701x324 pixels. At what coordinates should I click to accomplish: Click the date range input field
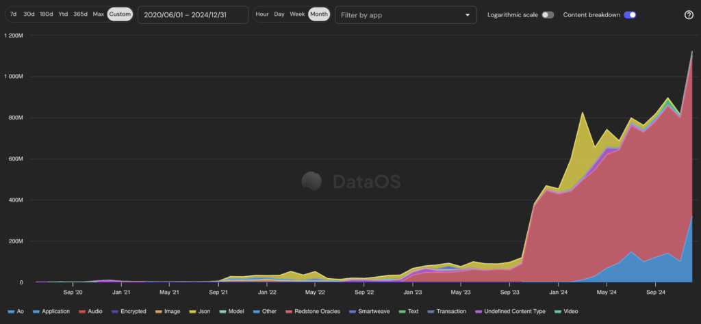click(192, 15)
